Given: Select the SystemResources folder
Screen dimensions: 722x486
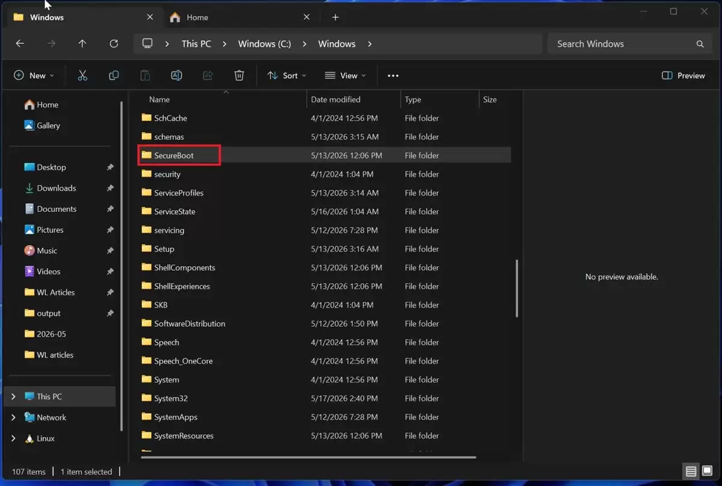Looking at the screenshot, I should tap(325, 435).
